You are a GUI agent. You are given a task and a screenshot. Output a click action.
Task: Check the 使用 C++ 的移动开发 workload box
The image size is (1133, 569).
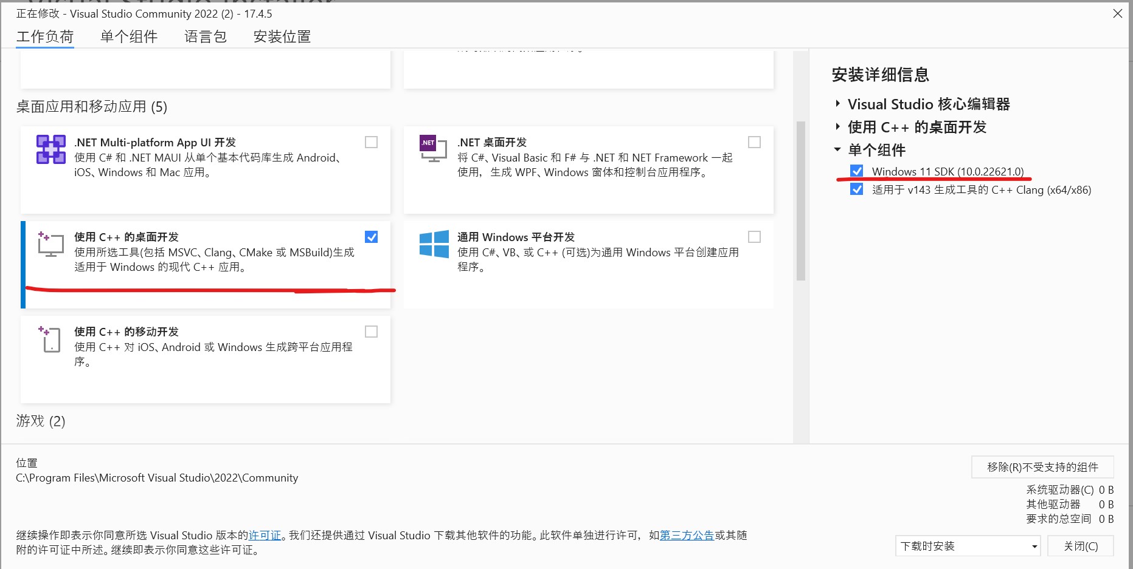click(x=371, y=332)
